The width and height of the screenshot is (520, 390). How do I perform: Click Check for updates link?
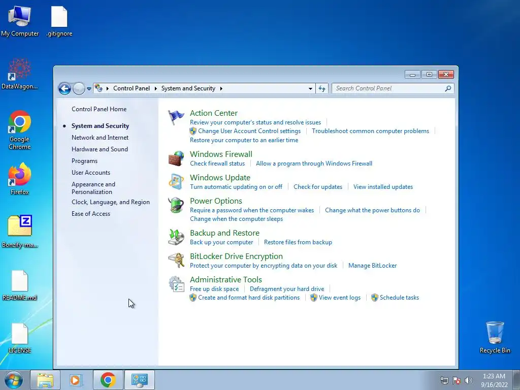coord(318,187)
